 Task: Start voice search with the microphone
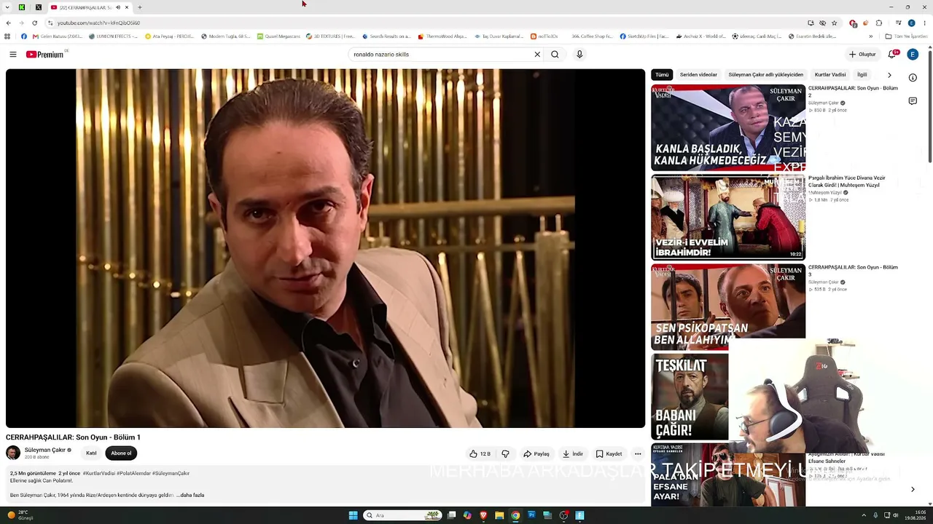pyautogui.click(x=579, y=55)
